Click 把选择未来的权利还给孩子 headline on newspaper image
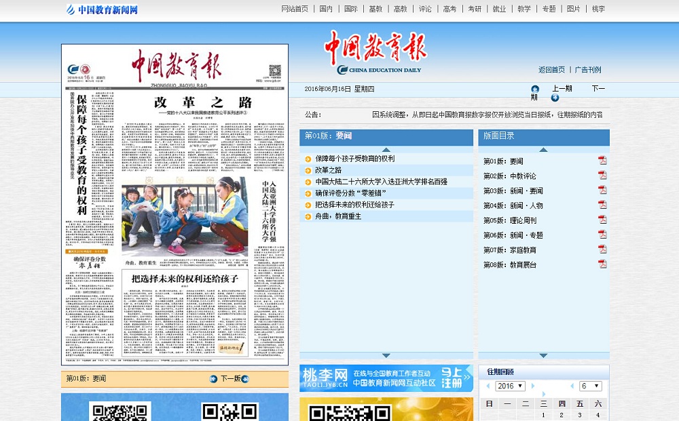This screenshot has height=421, width=679. pyautogui.click(x=185, y=279)
